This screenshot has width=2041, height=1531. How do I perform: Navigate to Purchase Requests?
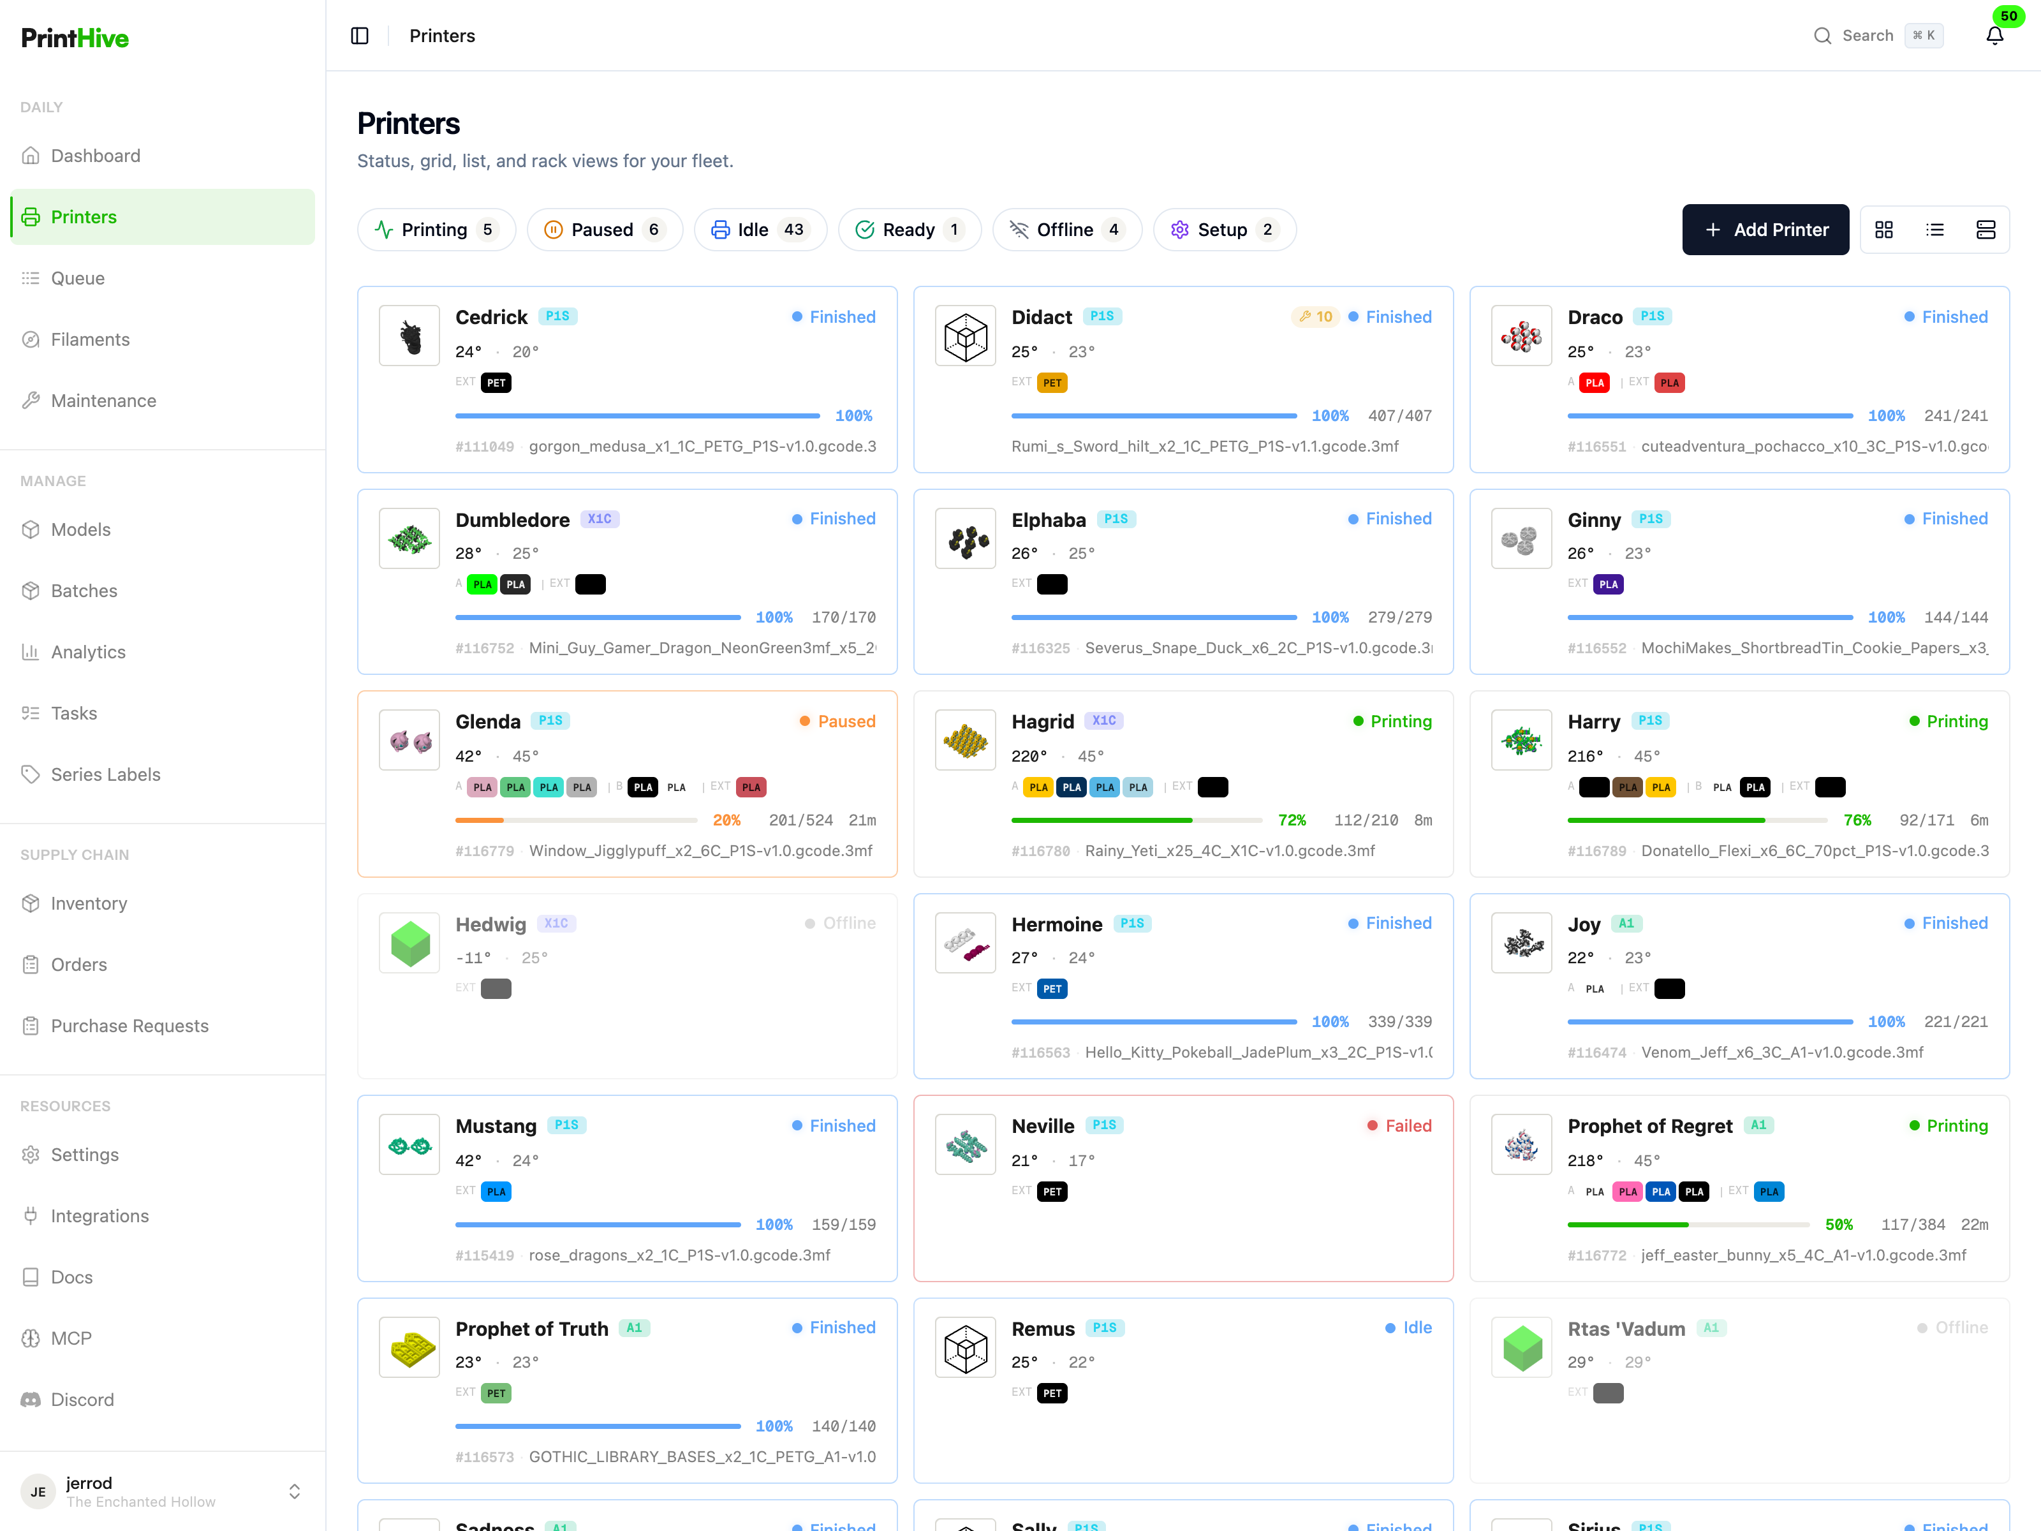point(163,1026)
